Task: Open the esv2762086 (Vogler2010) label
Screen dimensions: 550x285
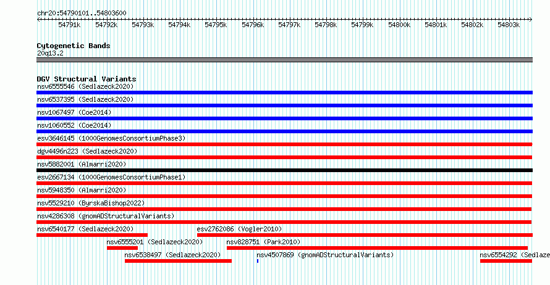Action: coord(239,229)
